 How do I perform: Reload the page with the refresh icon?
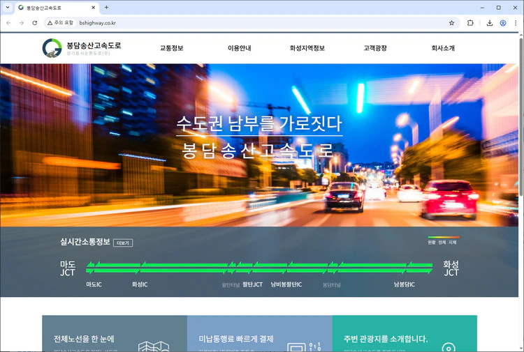point(35,23)
